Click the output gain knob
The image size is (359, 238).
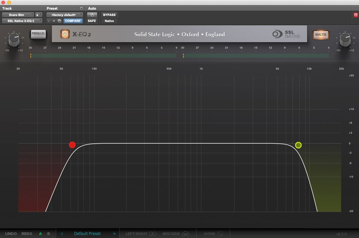click(345, 39)
